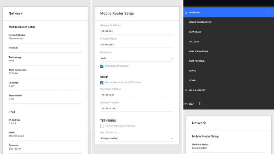Enable Turn off WiFi when tethering
The width and height of the screenshot is (274, 154).
[102, 126]
